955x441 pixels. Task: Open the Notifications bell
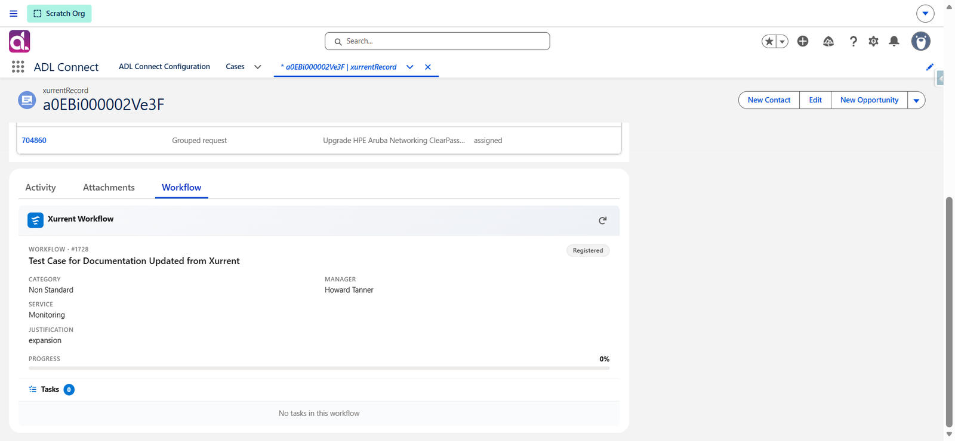(894, 41)
